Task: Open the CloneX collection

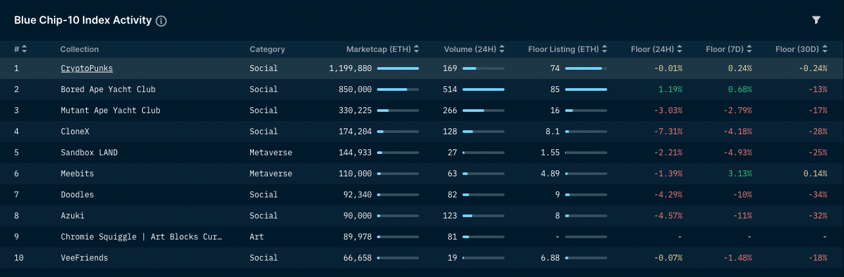Action: click(75, 132)
